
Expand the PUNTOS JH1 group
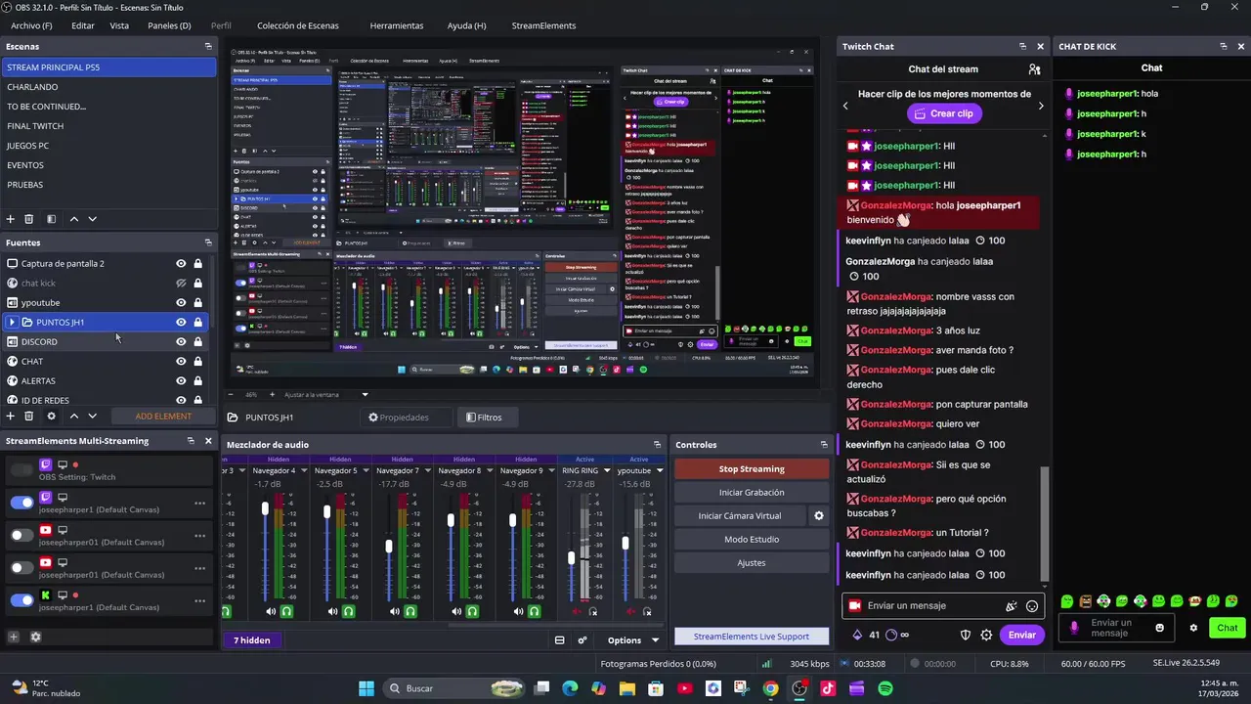pyautogui.click(x=12, y=322)
